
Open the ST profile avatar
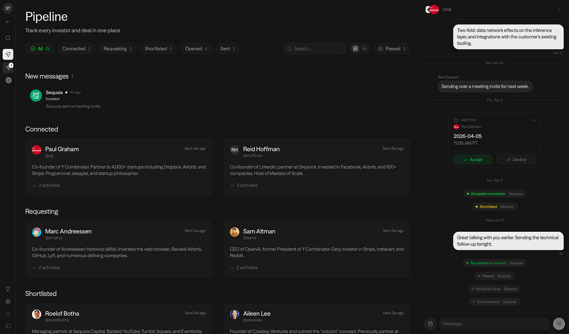coord(8,8)
